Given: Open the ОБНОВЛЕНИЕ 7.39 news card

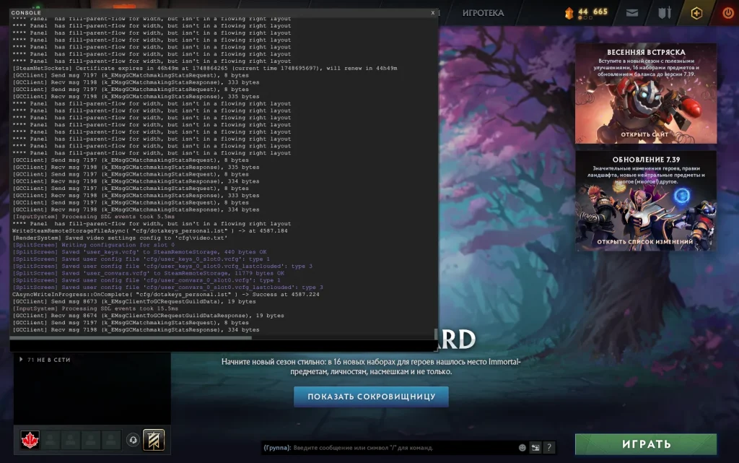Looking at the screenshot, I should coord(646,201).
